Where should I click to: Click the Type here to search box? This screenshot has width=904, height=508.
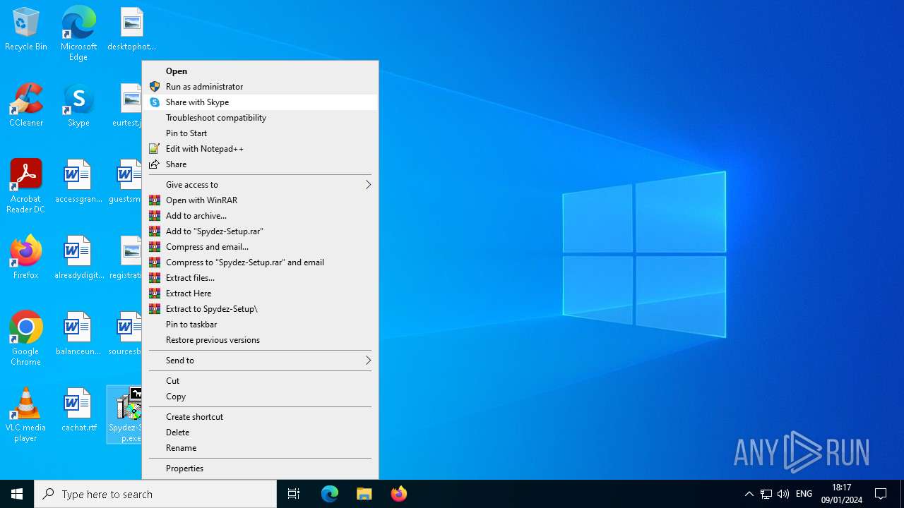(x=155, y=494)
